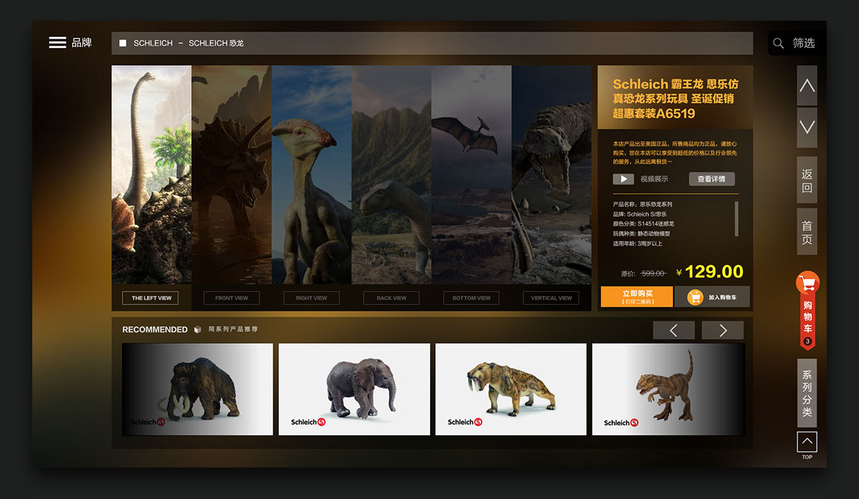Click the T-rex vertical view image
Screen dimensions: 859x499
(x=551, y=175)
